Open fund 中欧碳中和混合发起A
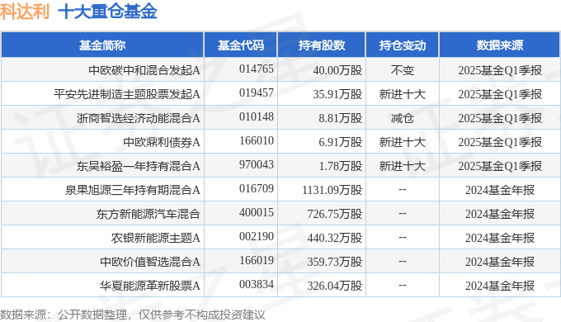 point(144,70)
